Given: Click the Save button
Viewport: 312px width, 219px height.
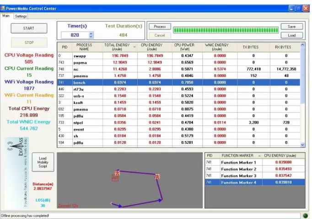Looking at the screenshot, I should pyautogui.click(x=292, y=27).
